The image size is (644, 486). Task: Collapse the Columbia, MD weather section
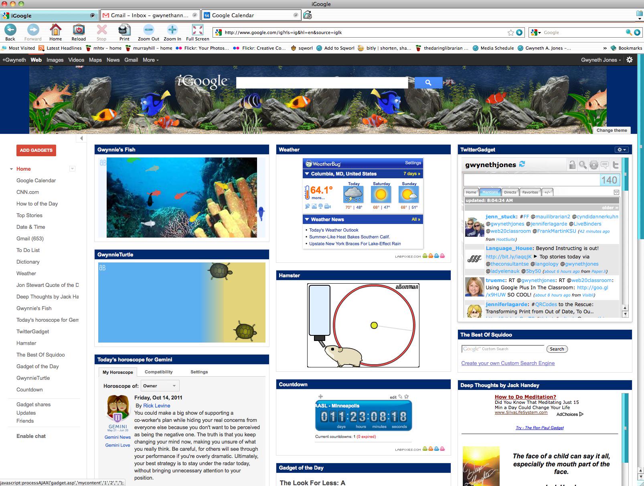point(307,174)
